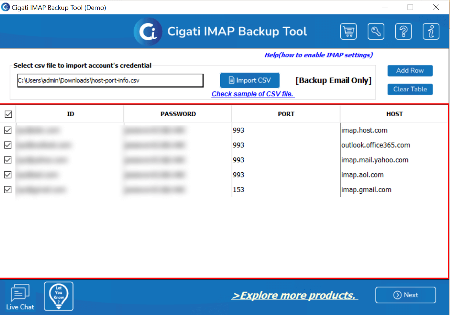This screenshot has width=450, height=315.
Task: Select port 993 cell for imap.mail.yahoo.com
Action: pos(286,160)
